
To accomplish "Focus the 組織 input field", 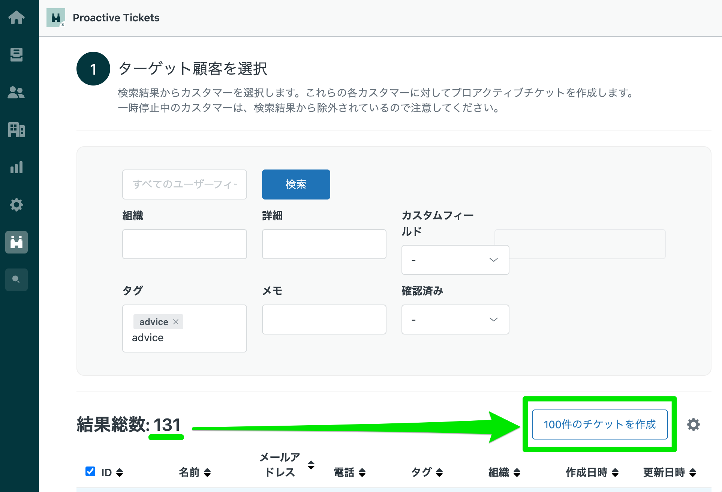I will point(184,244).
